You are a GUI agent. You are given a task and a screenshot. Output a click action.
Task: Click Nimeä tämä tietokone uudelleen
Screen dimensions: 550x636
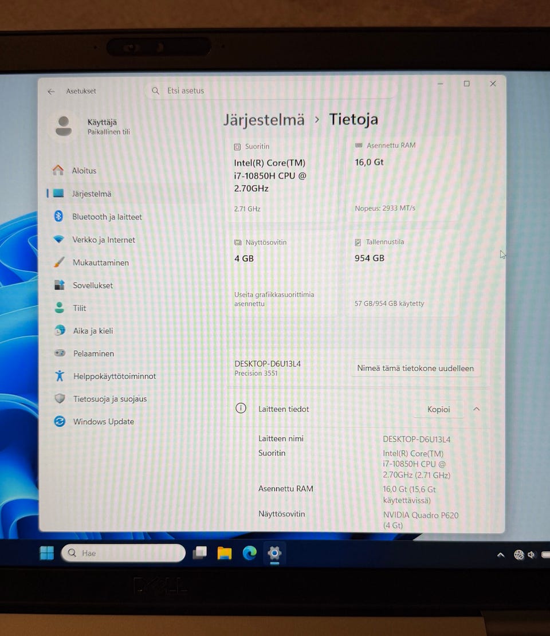pos(415,368)
